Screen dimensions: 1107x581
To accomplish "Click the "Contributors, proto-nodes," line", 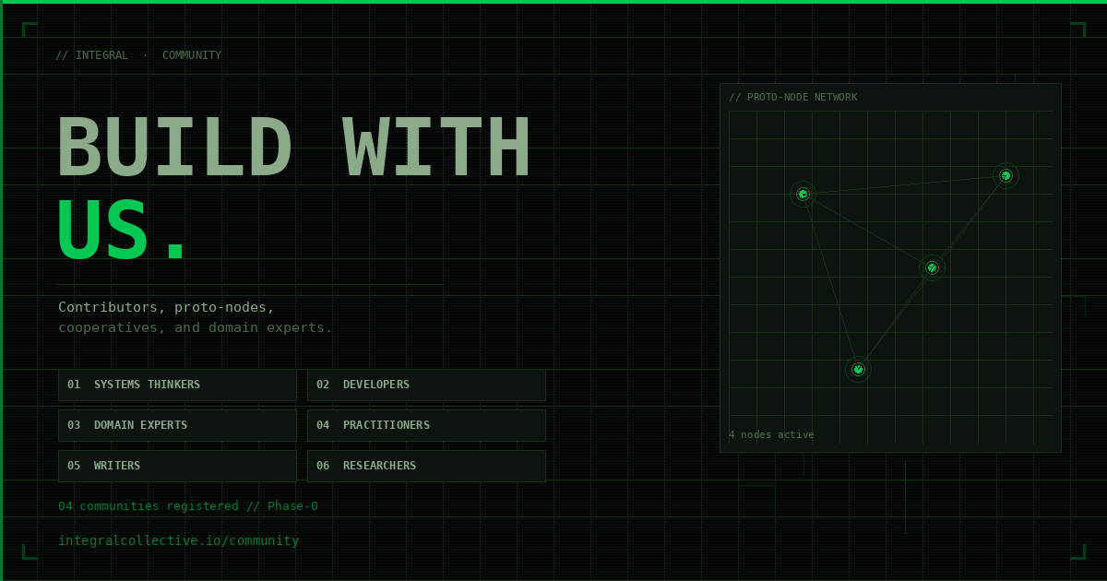I will coord(167,307).
